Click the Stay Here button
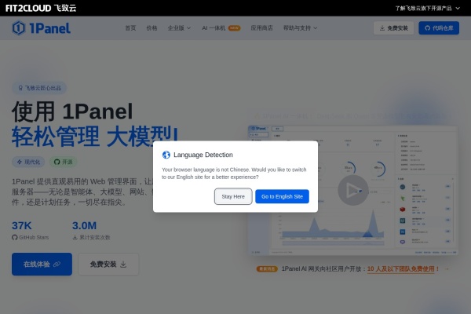The width and height of the screenshot is (471, 314). pyautogui.click(x=233, y=196)
